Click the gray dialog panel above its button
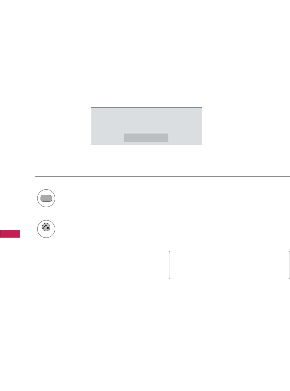Viewport: 290px width, 391px height. coord(146,120)
